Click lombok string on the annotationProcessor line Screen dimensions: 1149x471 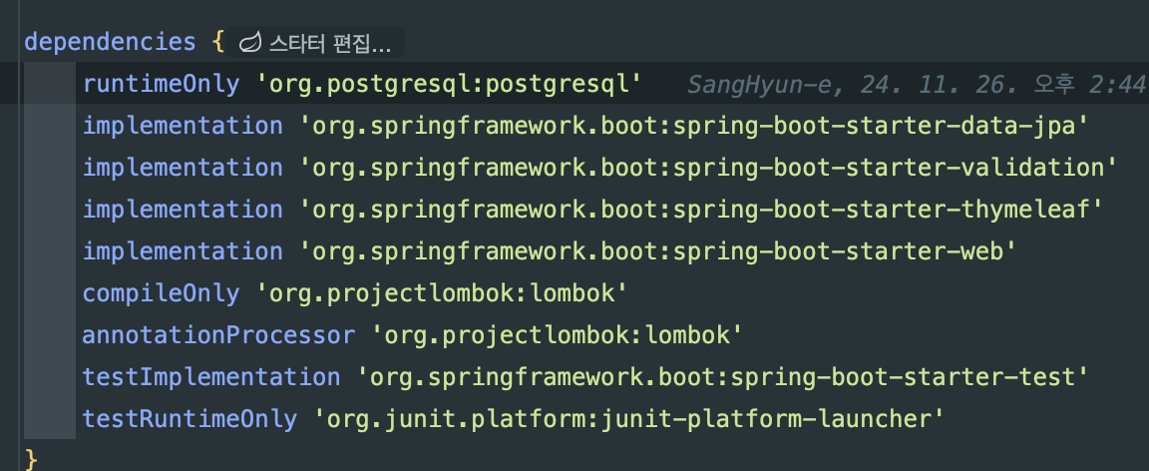point(557,335)
